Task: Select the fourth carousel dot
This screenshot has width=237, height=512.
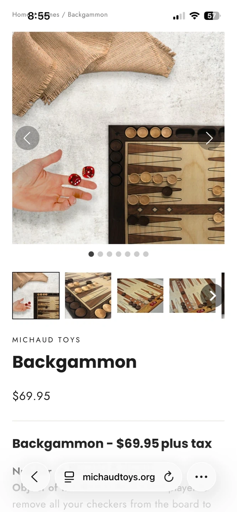Action: 118,254
